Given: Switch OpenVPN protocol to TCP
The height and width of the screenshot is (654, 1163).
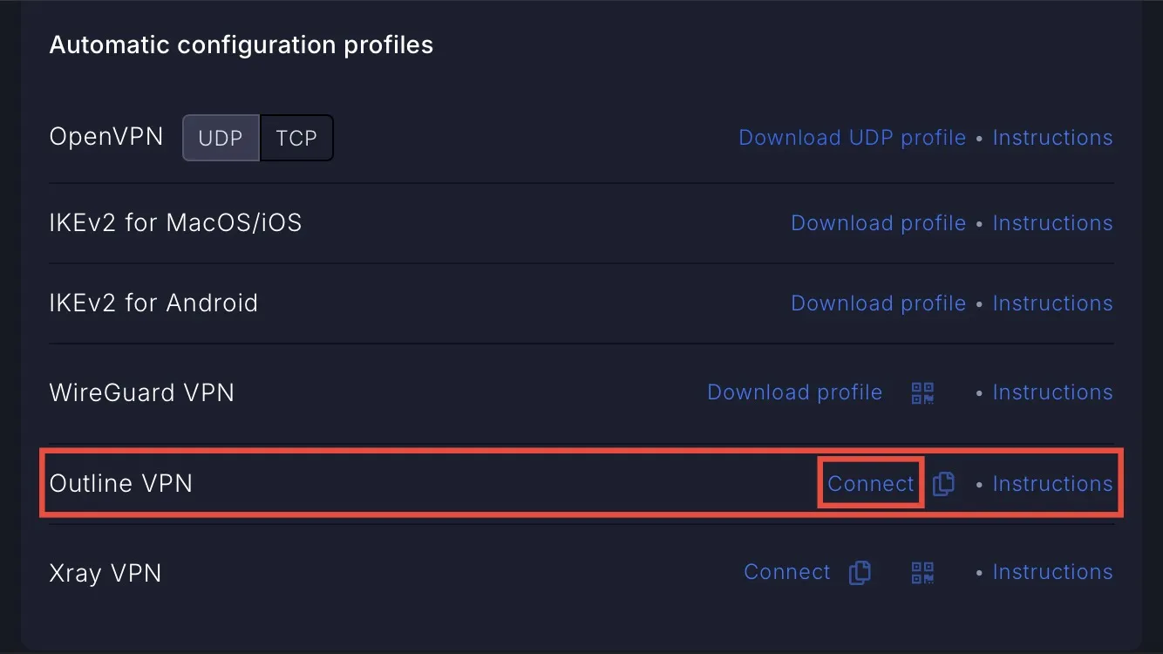Looking at the screenshot, I should (296, 138).
